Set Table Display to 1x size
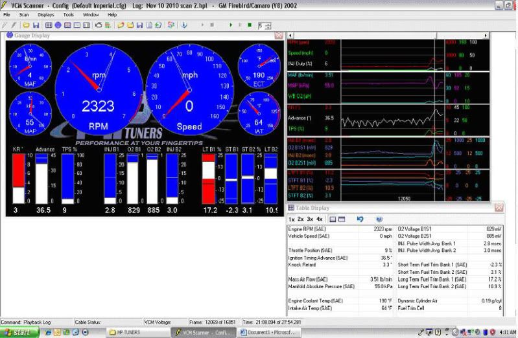The width and height of the screenshot is (518, 338). coord(292,219)
